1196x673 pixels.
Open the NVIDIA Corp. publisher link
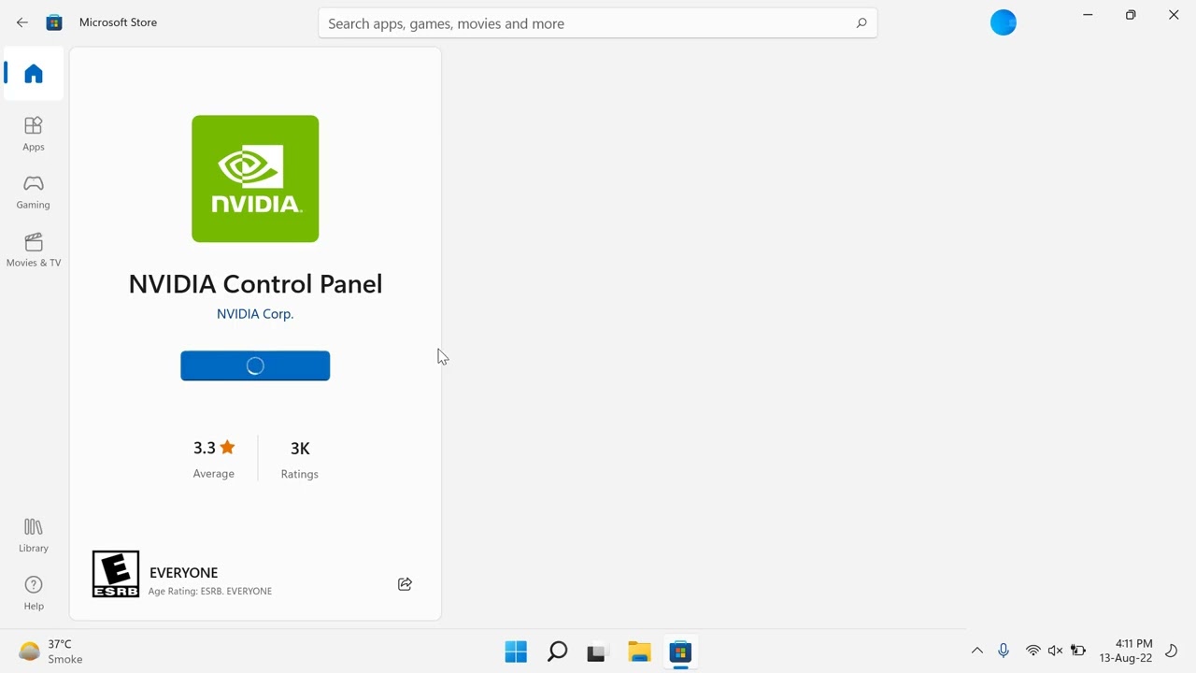coord(255,314)
